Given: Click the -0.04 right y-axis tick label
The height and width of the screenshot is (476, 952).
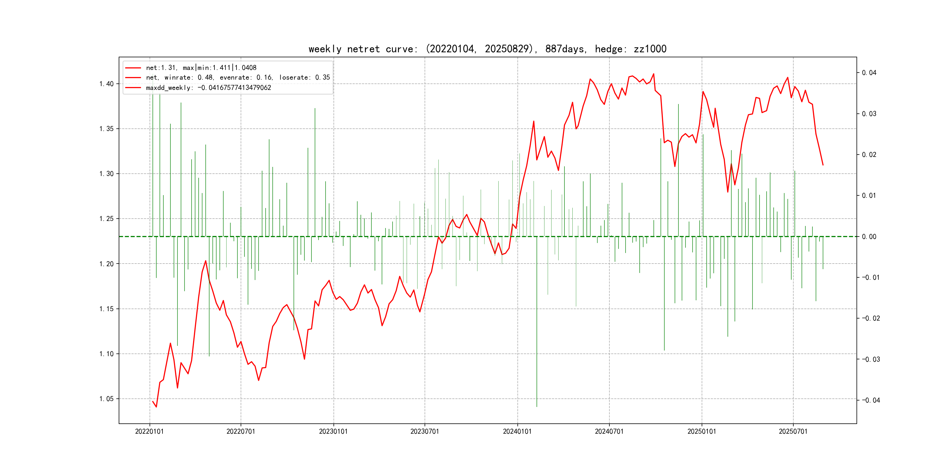Looking at the screenshot, I should [x=871, y=400].
